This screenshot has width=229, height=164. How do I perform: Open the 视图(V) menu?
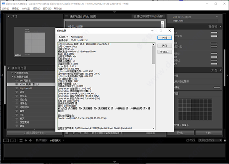click(36, 8)
